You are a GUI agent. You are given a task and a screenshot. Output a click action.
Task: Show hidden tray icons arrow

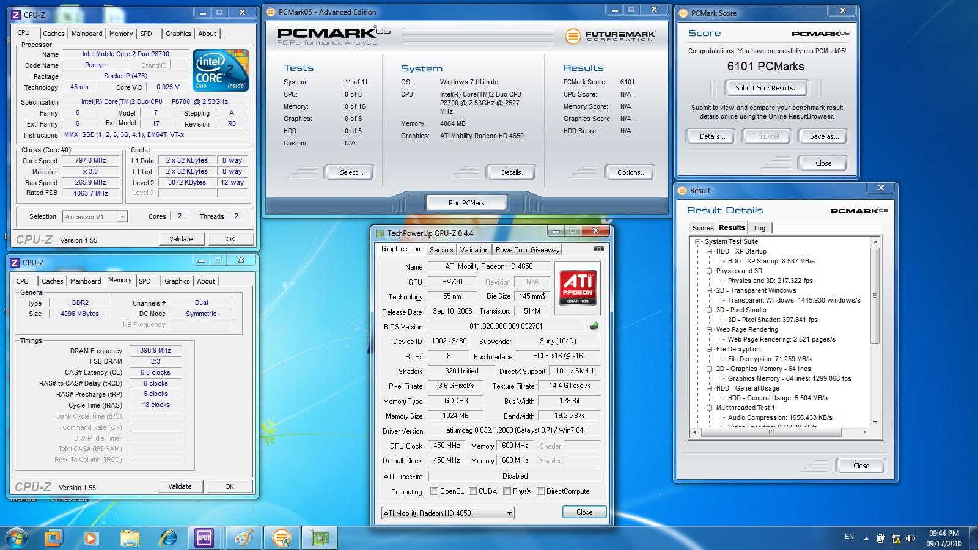coord(866,538)
